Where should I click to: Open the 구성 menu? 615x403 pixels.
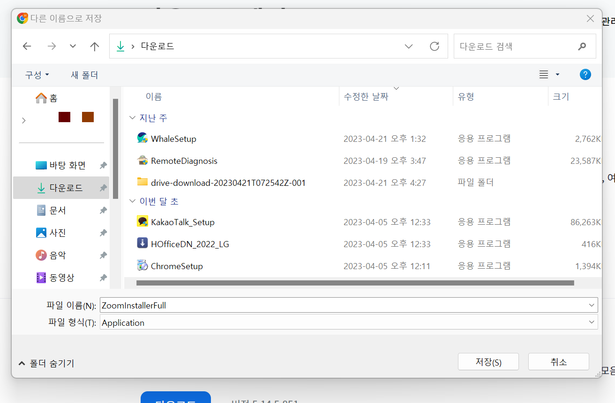click(x=36, y=74)
